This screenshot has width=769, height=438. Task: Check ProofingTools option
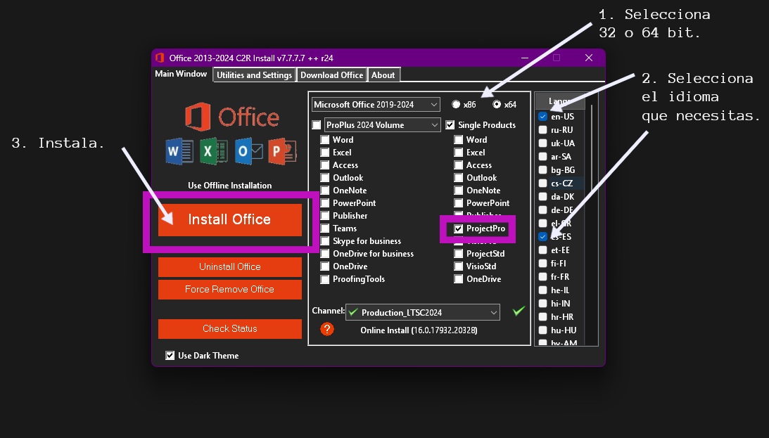tap(324, 279)
